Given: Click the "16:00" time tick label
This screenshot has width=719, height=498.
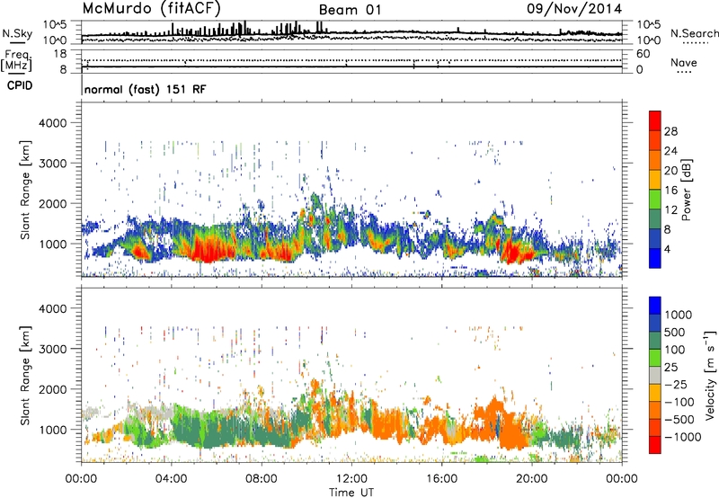Looking at the screenshot, I should pyautogui.click(x=441, y=479).
